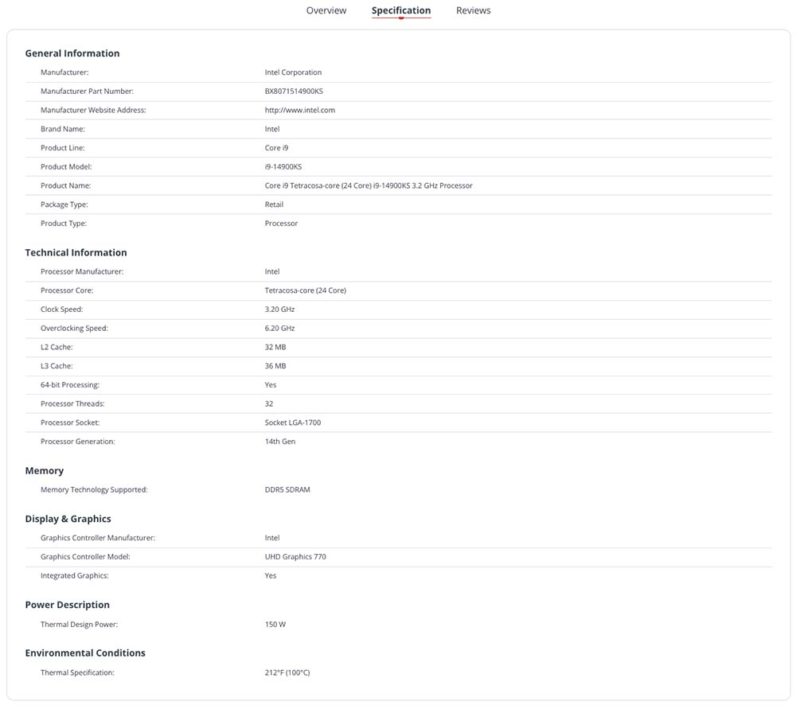The width and height of the screenshot is (796, 709).
Task: Click the Thermal Specification label
Action: click(77, 672)
